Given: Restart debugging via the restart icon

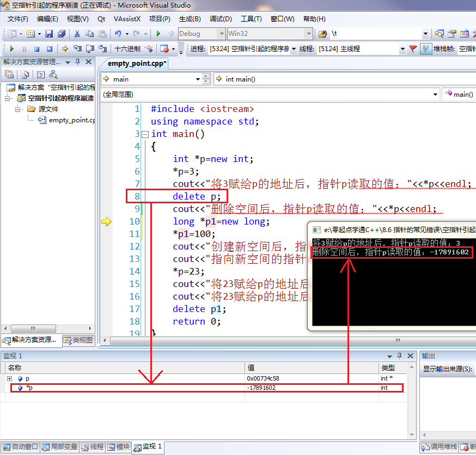Looking at the screenshot, I should tap(50, 49).
